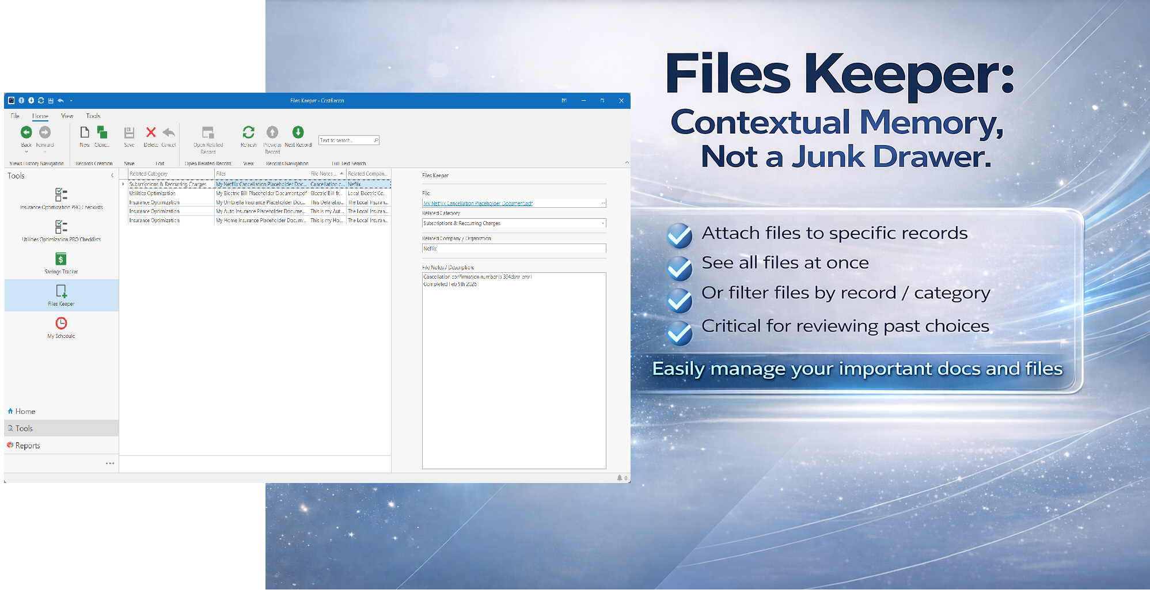The width and height of the screenshot is (1150, 597).
Task: Click the notifications bell in status bar
Action: pos(620,478)
